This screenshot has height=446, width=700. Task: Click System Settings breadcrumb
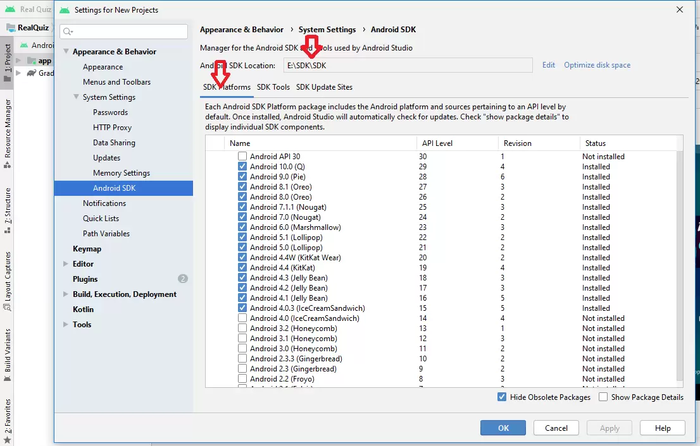coord(327,30)
